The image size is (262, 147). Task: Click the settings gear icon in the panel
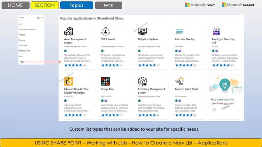tap(38, 18)
